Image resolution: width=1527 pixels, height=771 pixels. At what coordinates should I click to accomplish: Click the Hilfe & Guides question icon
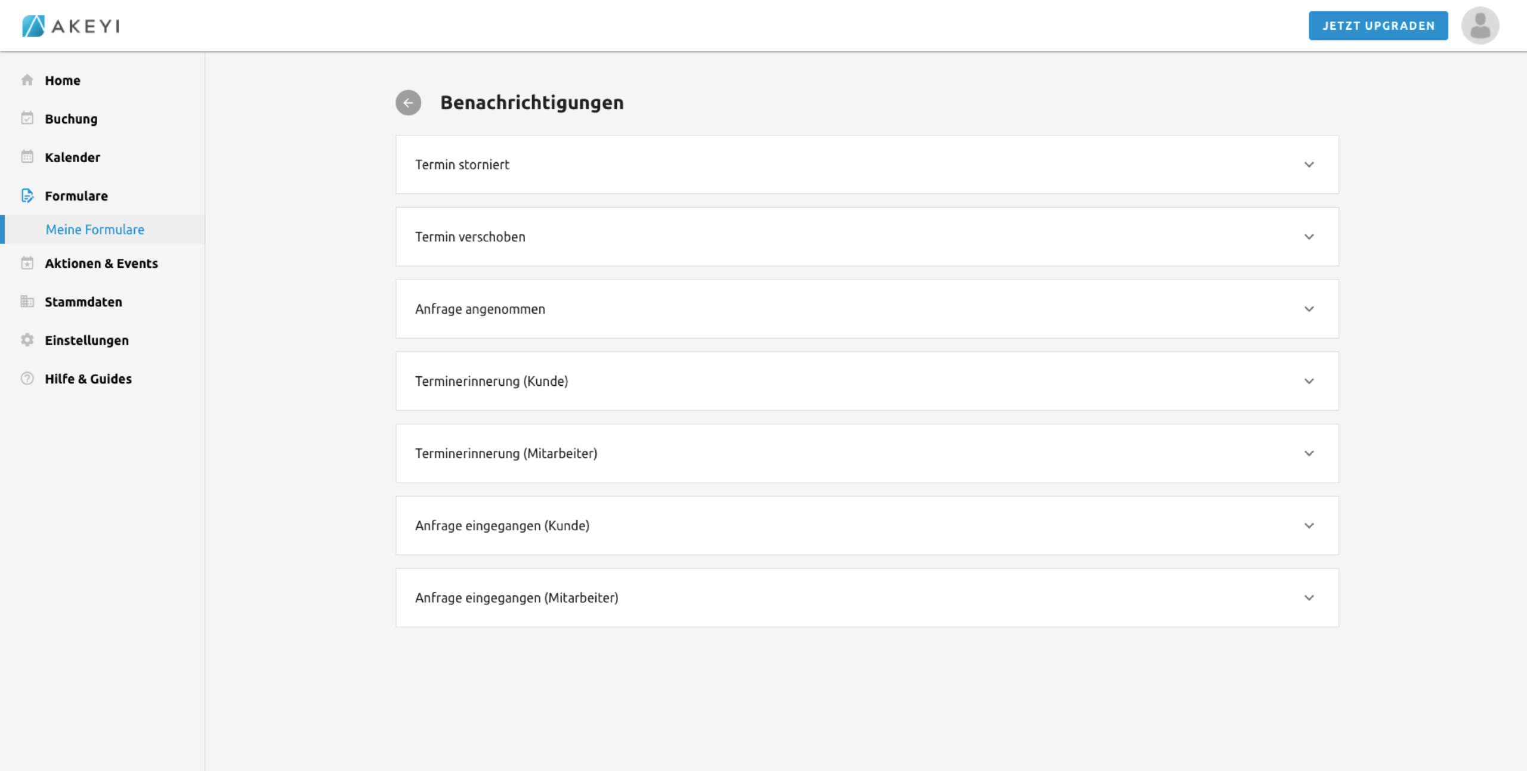[x=27, y=379]
